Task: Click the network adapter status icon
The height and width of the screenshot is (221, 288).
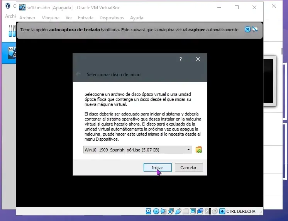Action: 171,211
